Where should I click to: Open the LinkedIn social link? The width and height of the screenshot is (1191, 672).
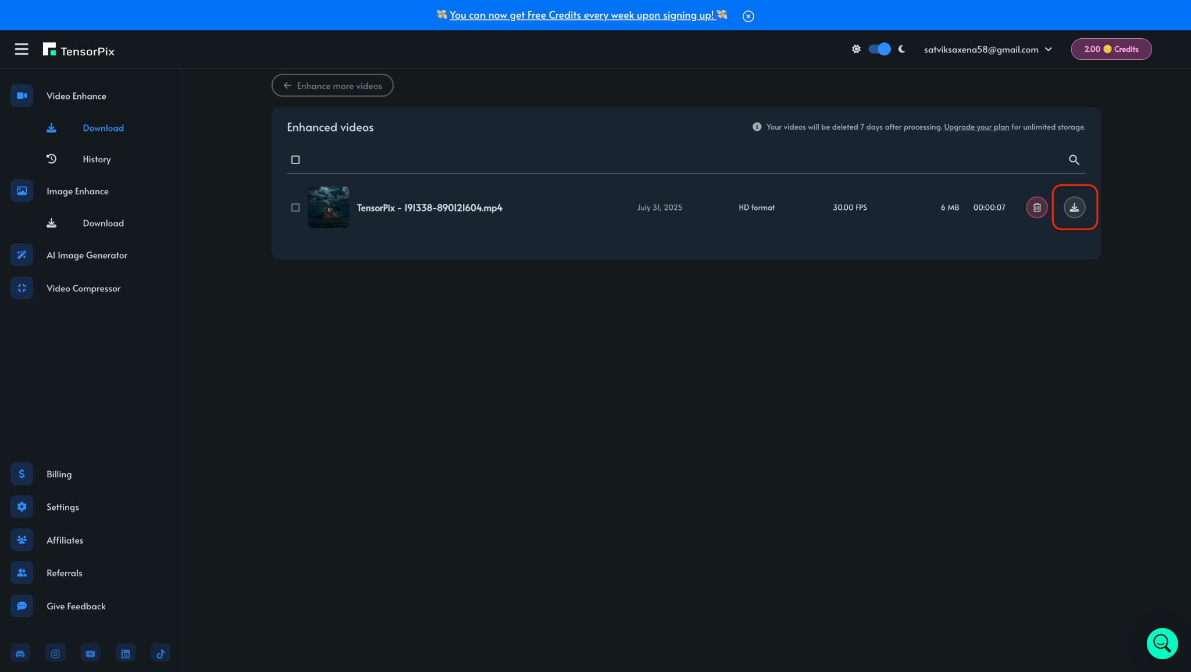pyautogui.click(x=125, y=653)
